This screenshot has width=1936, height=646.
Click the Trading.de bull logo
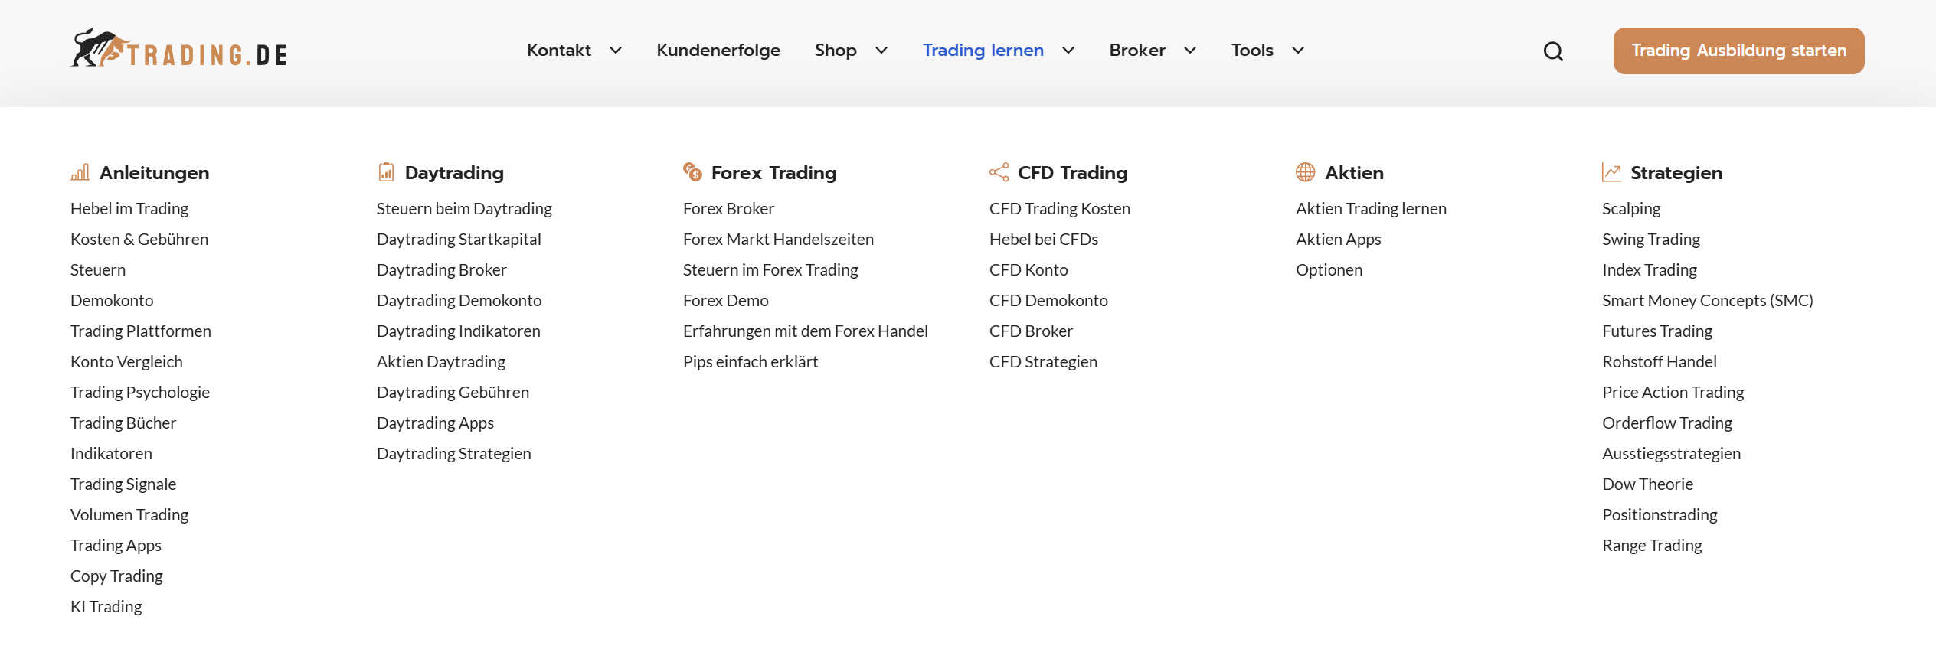pos(178,50)
